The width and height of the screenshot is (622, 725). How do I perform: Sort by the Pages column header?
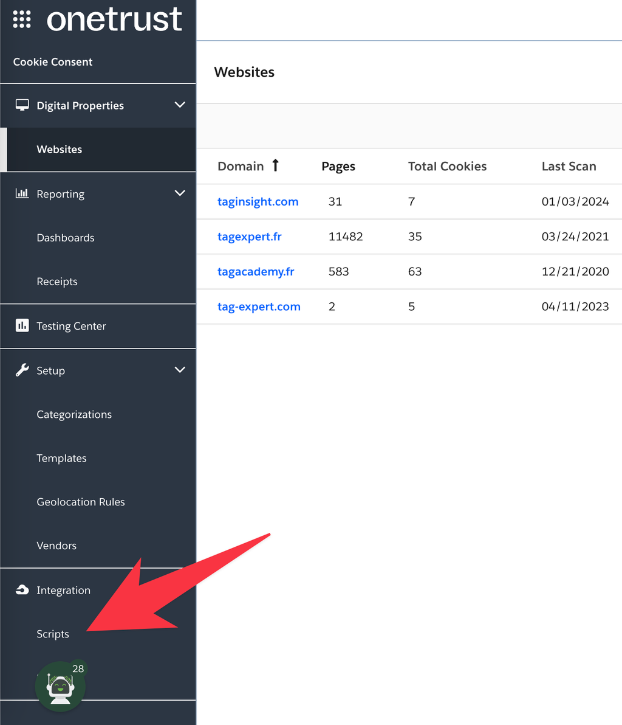point(338,167)
